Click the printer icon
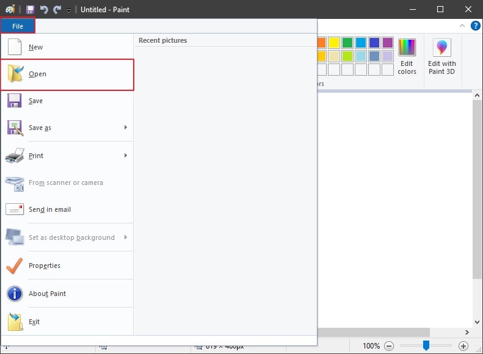This screenshot has width=483, height=354. click(x=15, y=155)
